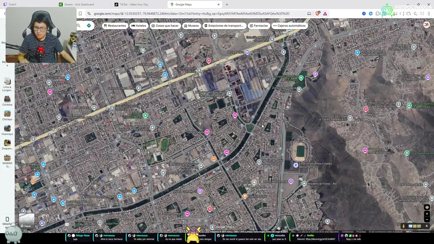The width and height of the screenshot is (434, 244).
Task: Filter map by Farmacias
Action: [258, 26]
